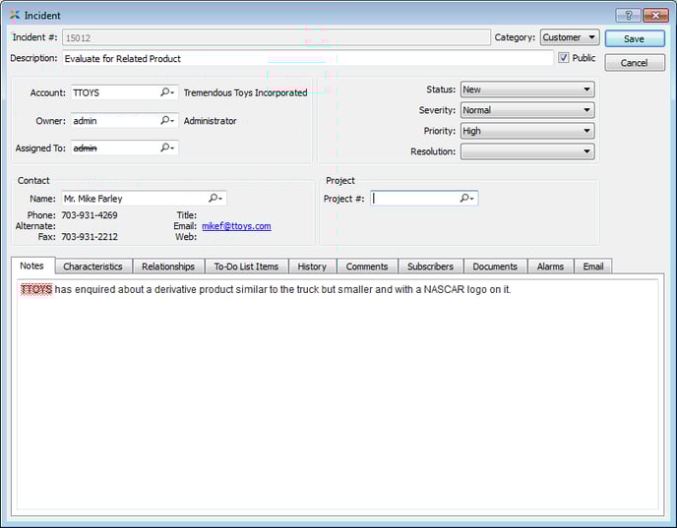Open the History tab
677x528 pixels.
pos(312,266)
